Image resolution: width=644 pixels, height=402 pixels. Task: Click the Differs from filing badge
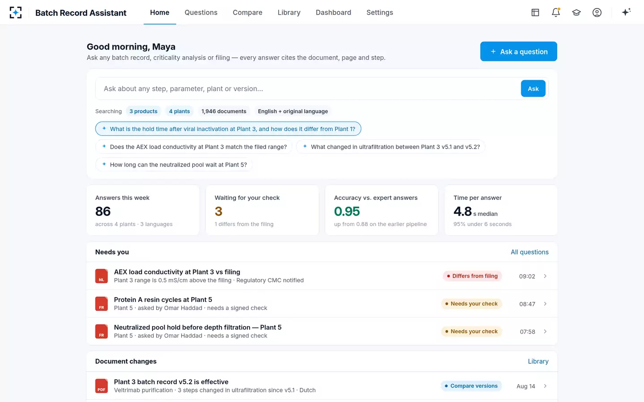(472, 276)
